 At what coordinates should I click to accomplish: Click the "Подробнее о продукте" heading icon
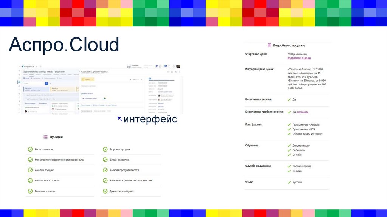269,45
